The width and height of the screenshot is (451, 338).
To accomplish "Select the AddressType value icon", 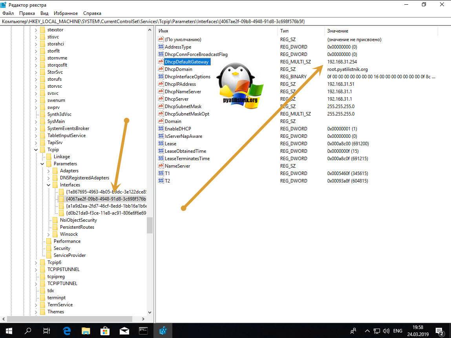I will pyautogui.click(x=161, y=47).
